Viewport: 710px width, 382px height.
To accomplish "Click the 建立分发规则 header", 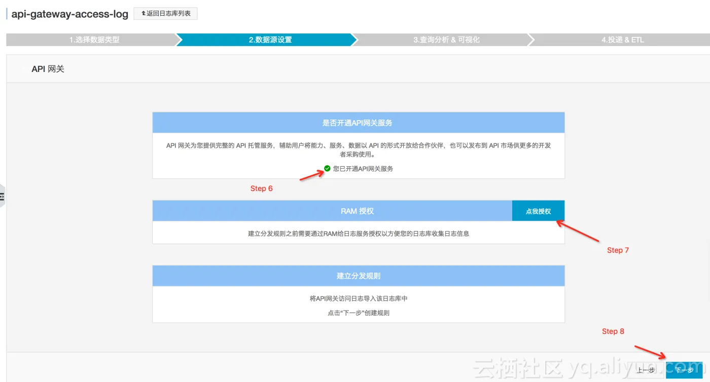I will click(359, 276).
